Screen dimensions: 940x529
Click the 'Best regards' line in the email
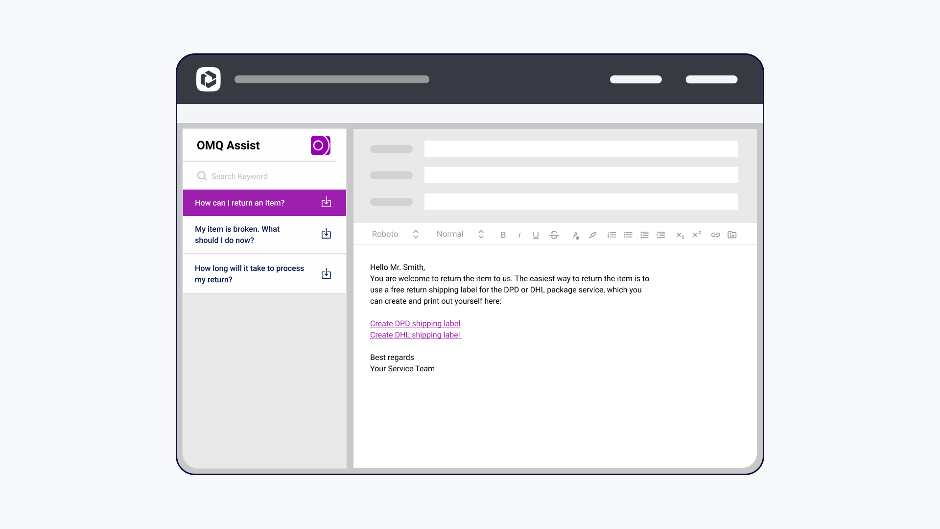coord(392,358)
